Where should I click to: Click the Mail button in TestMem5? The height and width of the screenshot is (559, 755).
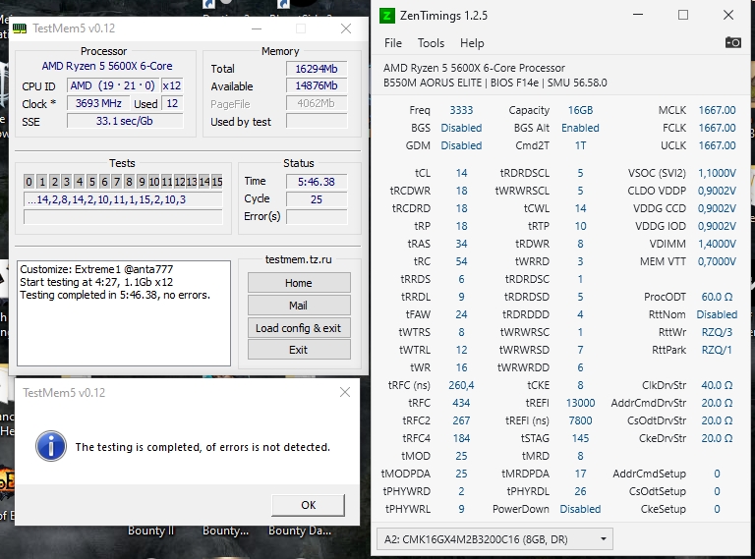299,306
